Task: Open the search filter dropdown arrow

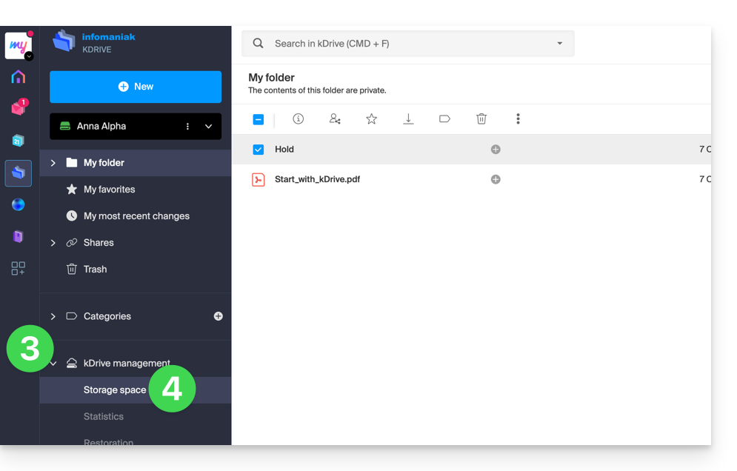Action: pos(560,44)
